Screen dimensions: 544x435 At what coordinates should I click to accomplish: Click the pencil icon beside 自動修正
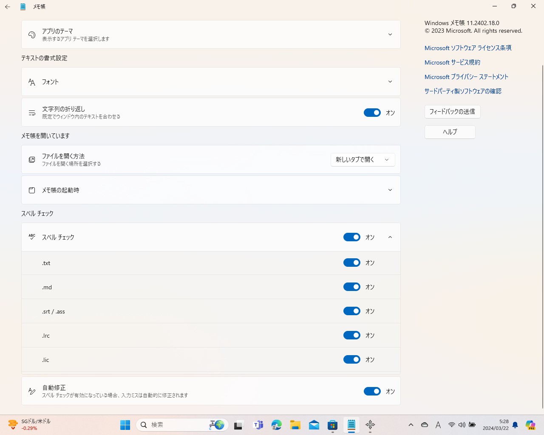[x=32, y=391]
